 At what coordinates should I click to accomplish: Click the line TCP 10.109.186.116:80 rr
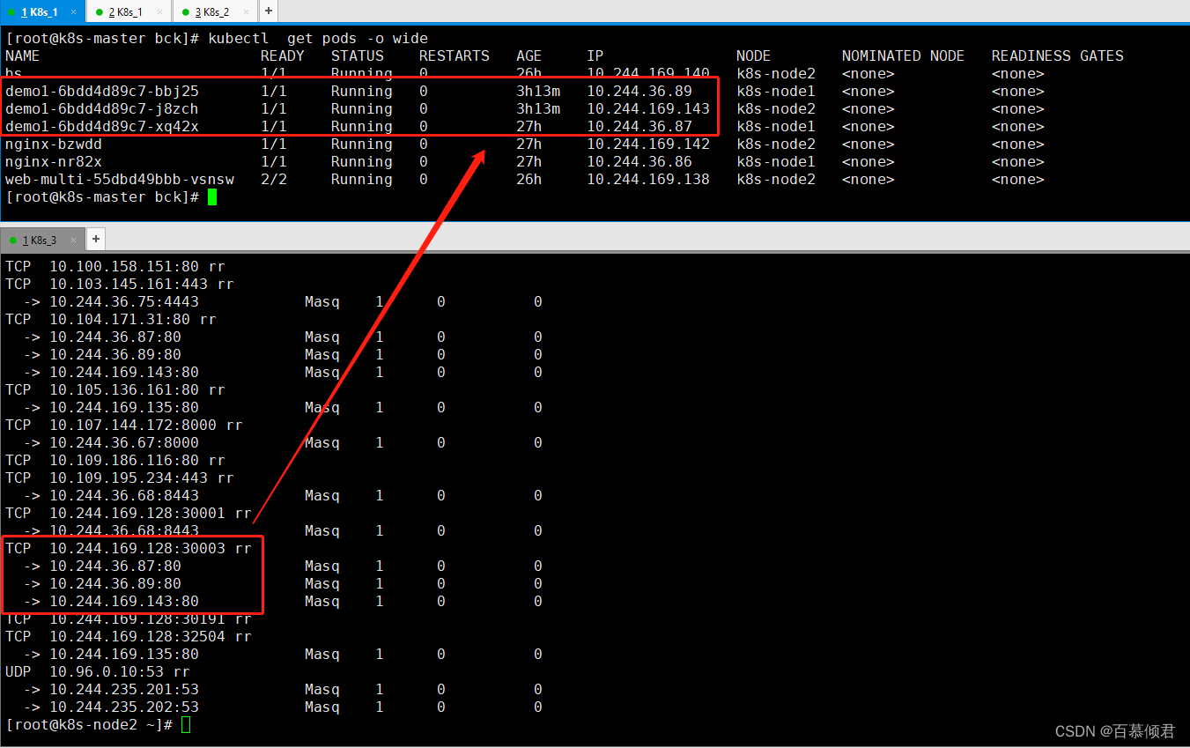[x=115, y=460]
